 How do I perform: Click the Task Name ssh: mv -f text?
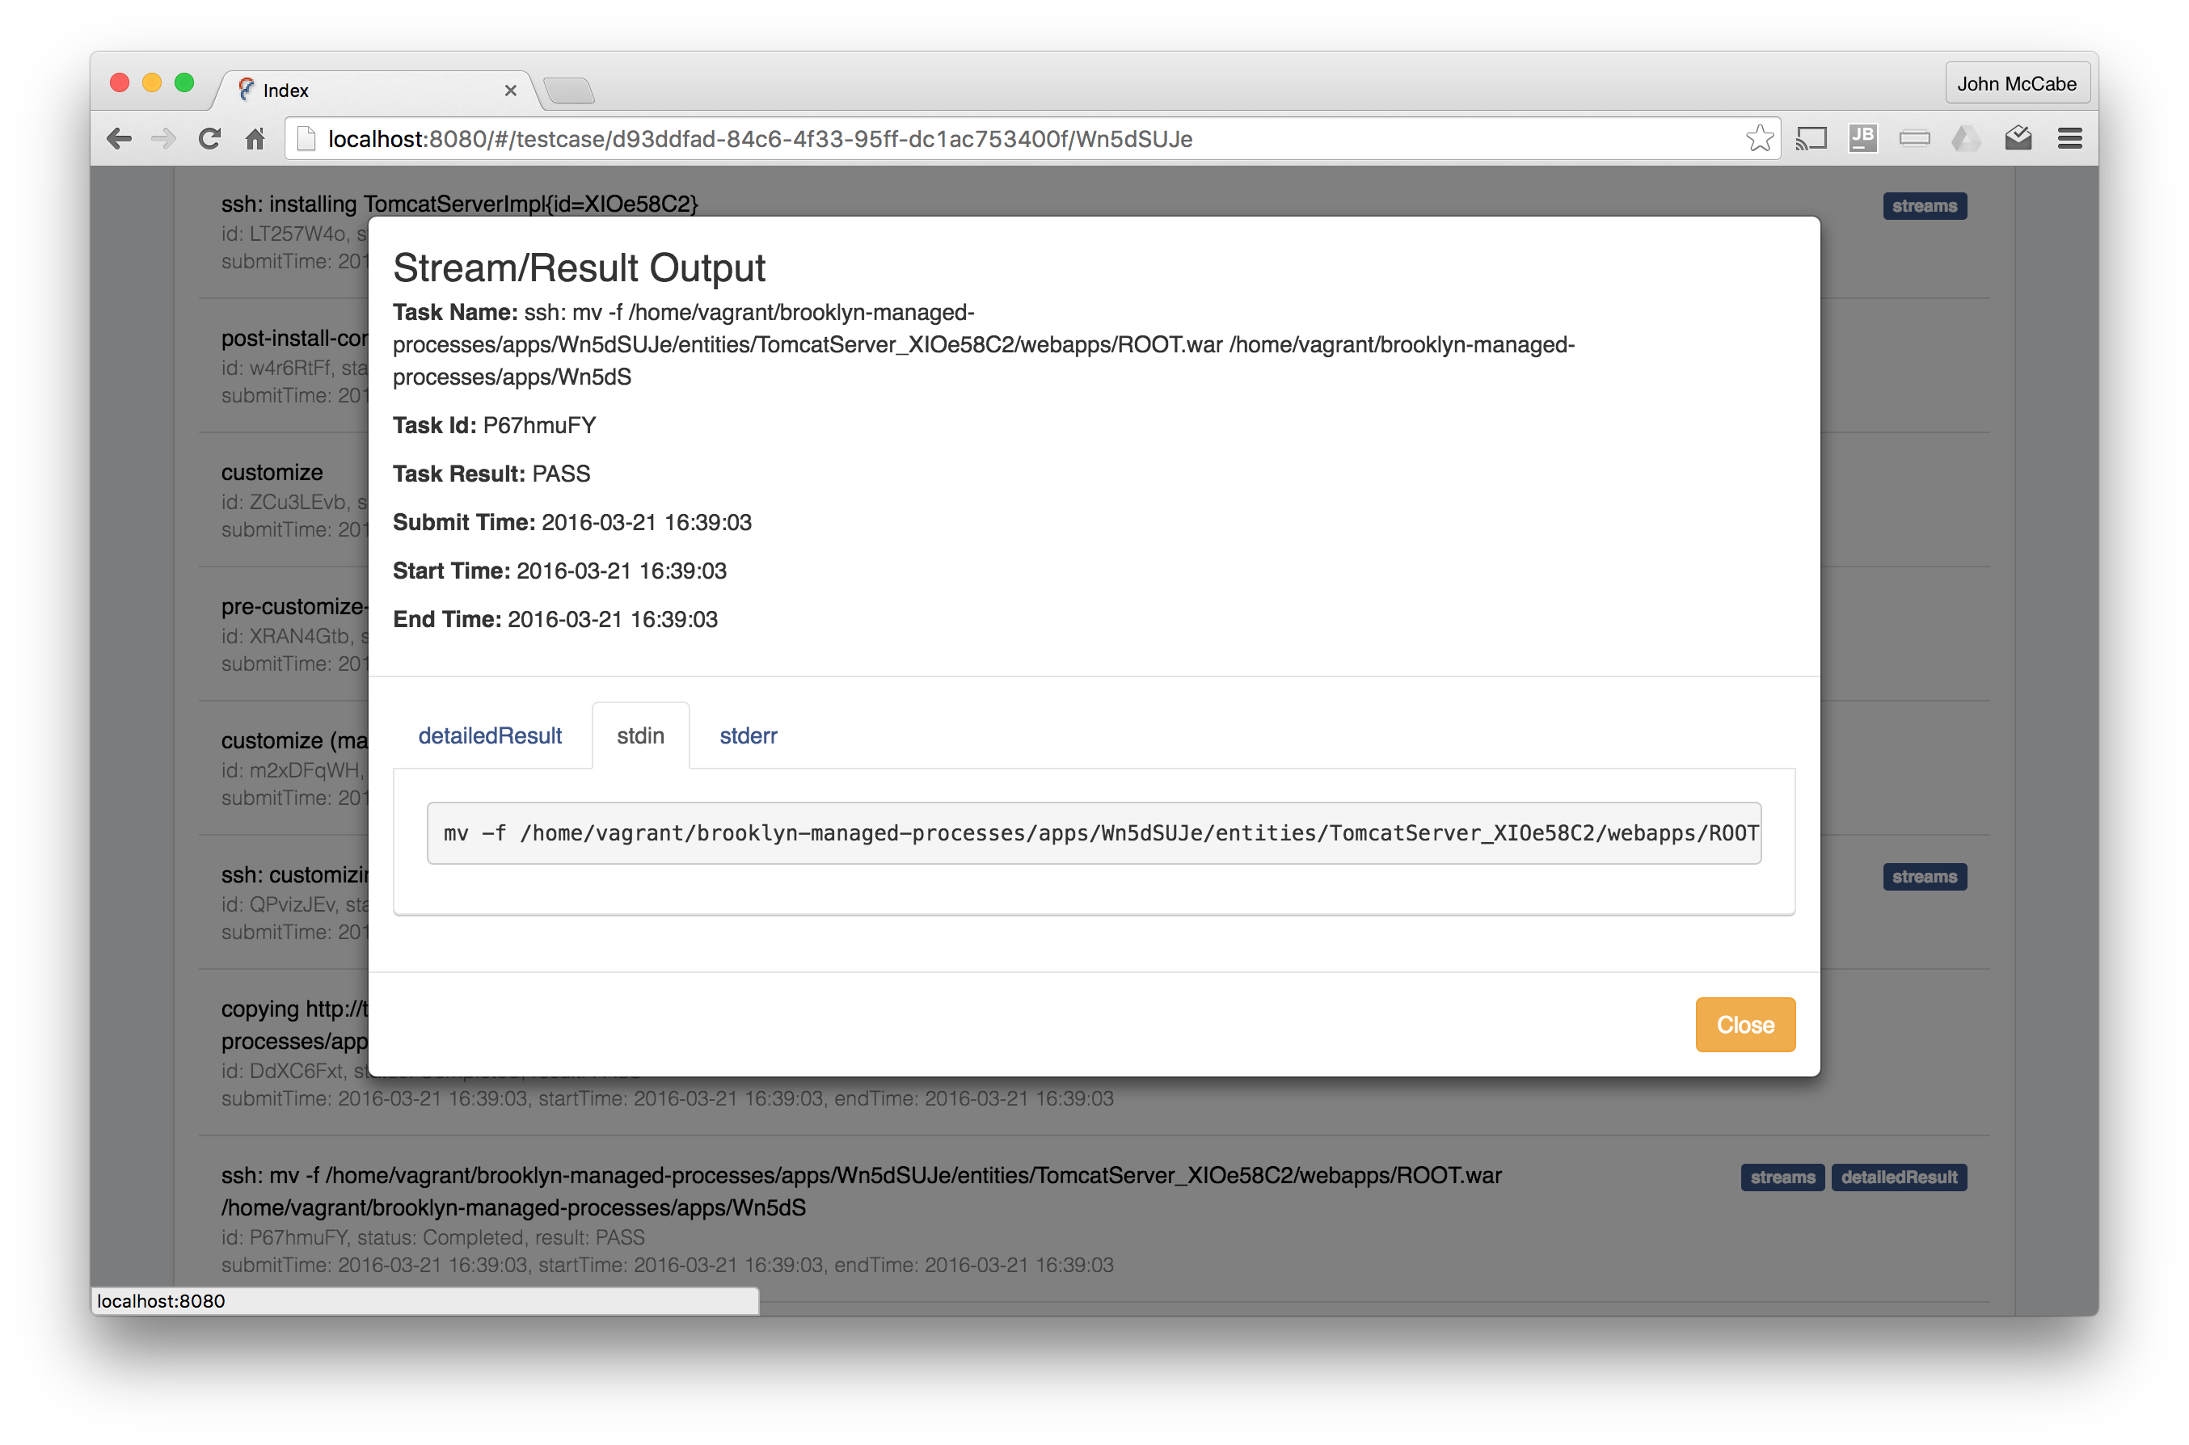(984, 344)
